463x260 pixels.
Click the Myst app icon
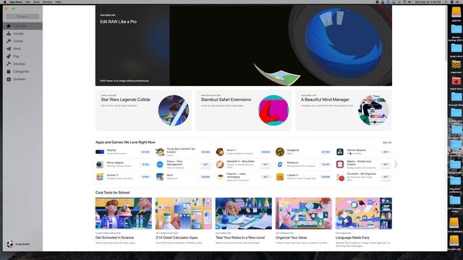tap(160, 176)
